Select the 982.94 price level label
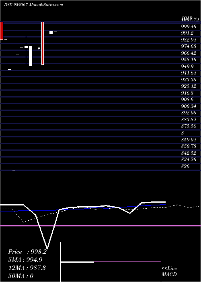 tap(189, 40)
